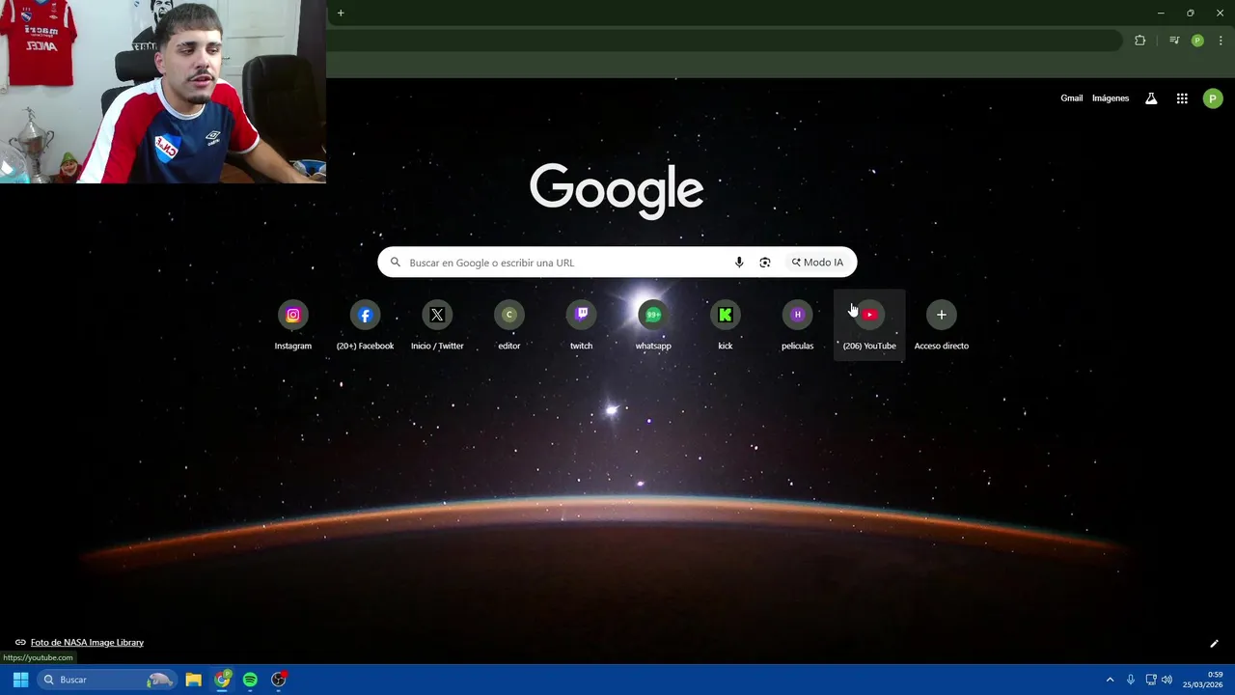This screenshot has width=1235, height=695.
Task: Open Spotify from the taskbar
Action: pyautogui.click(x=250, y=680)
